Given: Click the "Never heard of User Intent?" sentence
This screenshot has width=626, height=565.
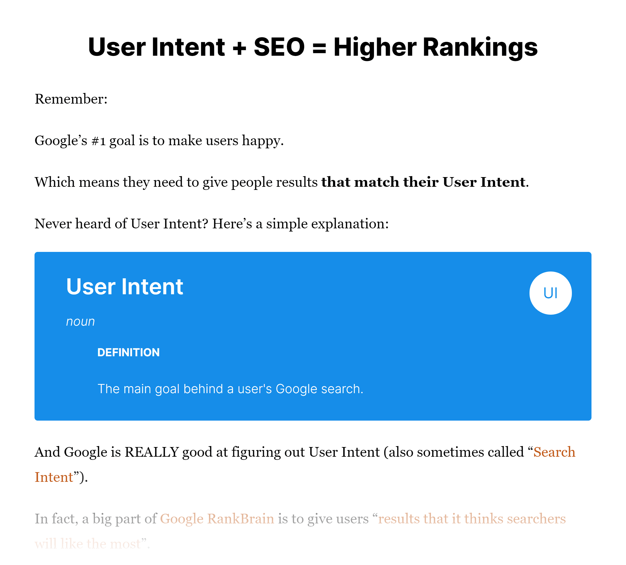Looking at the screenshot, I should tap(211, 224).
